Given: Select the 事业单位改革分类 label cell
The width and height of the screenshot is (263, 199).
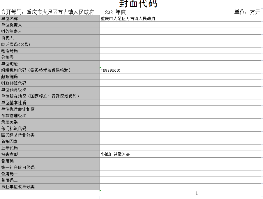Looking at the screenshot, I should click(50, 187).
